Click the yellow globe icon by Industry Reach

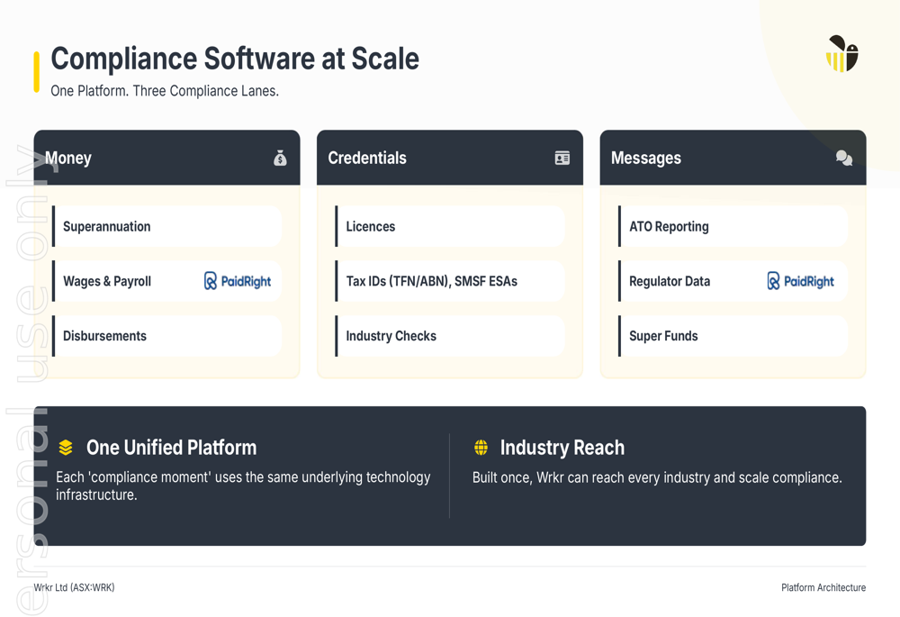pyautogui.click(x=481, y=448)
